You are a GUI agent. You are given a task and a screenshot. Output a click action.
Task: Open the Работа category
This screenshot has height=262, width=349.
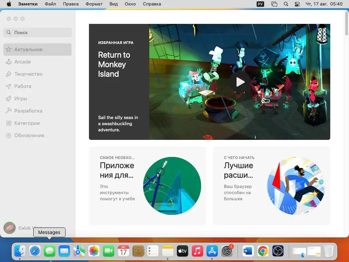tap(37, 86)
